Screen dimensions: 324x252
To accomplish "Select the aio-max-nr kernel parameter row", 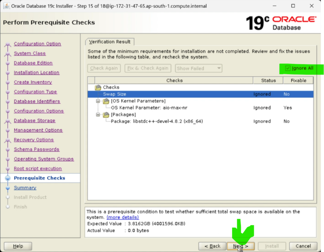I will tap(200, 108).
